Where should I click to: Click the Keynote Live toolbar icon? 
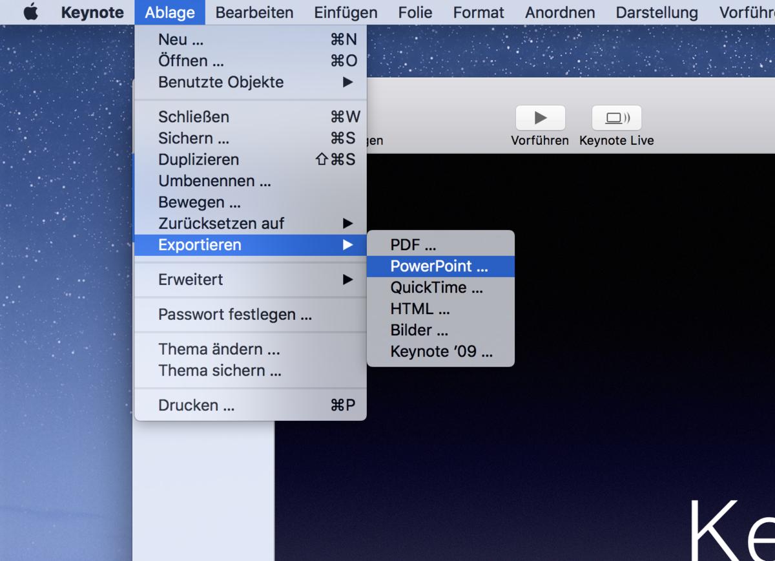[617, 118]
